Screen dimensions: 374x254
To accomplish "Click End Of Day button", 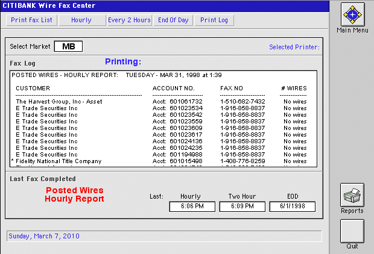I will [173, 20].
